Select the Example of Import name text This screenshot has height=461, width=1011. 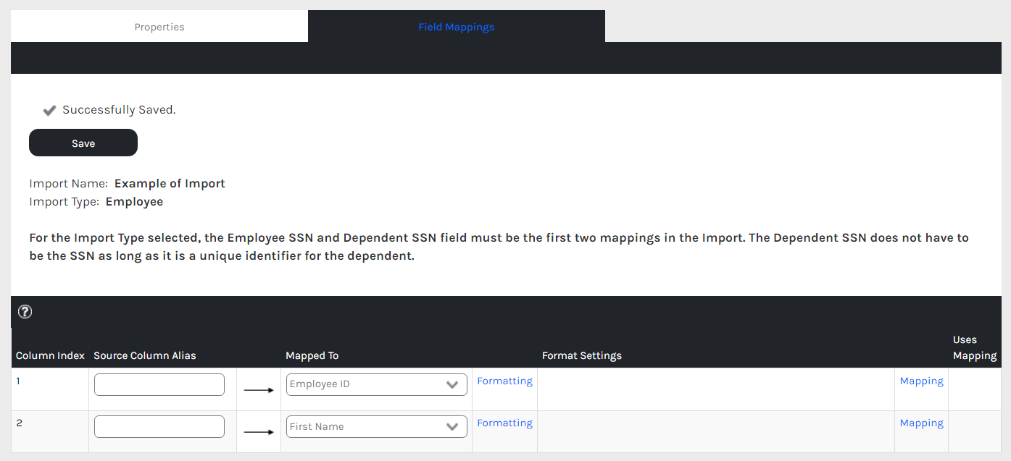click(x=170, y=184)
